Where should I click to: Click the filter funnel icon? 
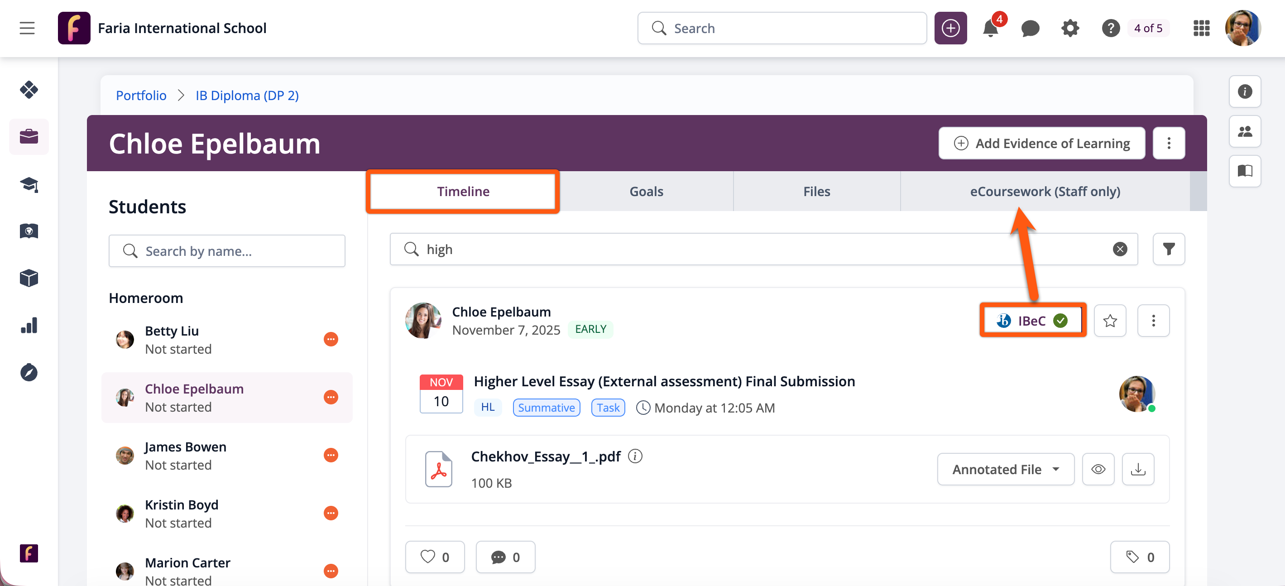click(1168, 249)
